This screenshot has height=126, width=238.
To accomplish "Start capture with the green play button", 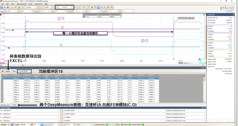I will (9, 124).
